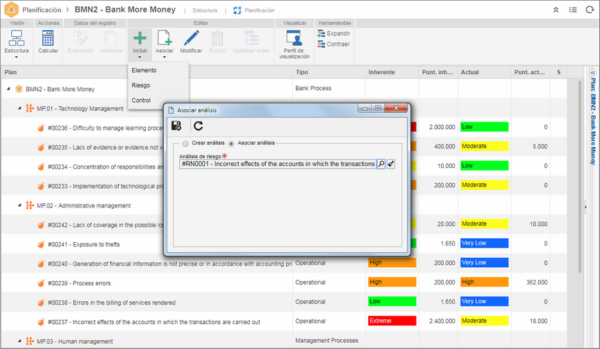The width and height of the screenshot is (600, 349).
Task: Click the Estructura breadcrumb tab
Action: click(x=205, y=10)
